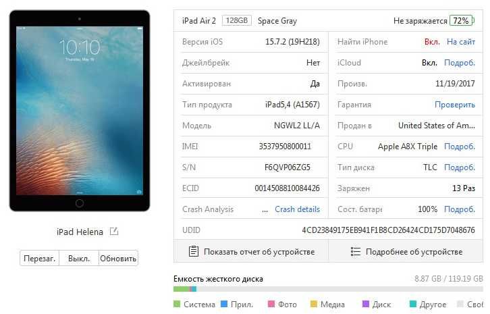
Task: Open battery state Подроб. link
Action: click(460, 209)
